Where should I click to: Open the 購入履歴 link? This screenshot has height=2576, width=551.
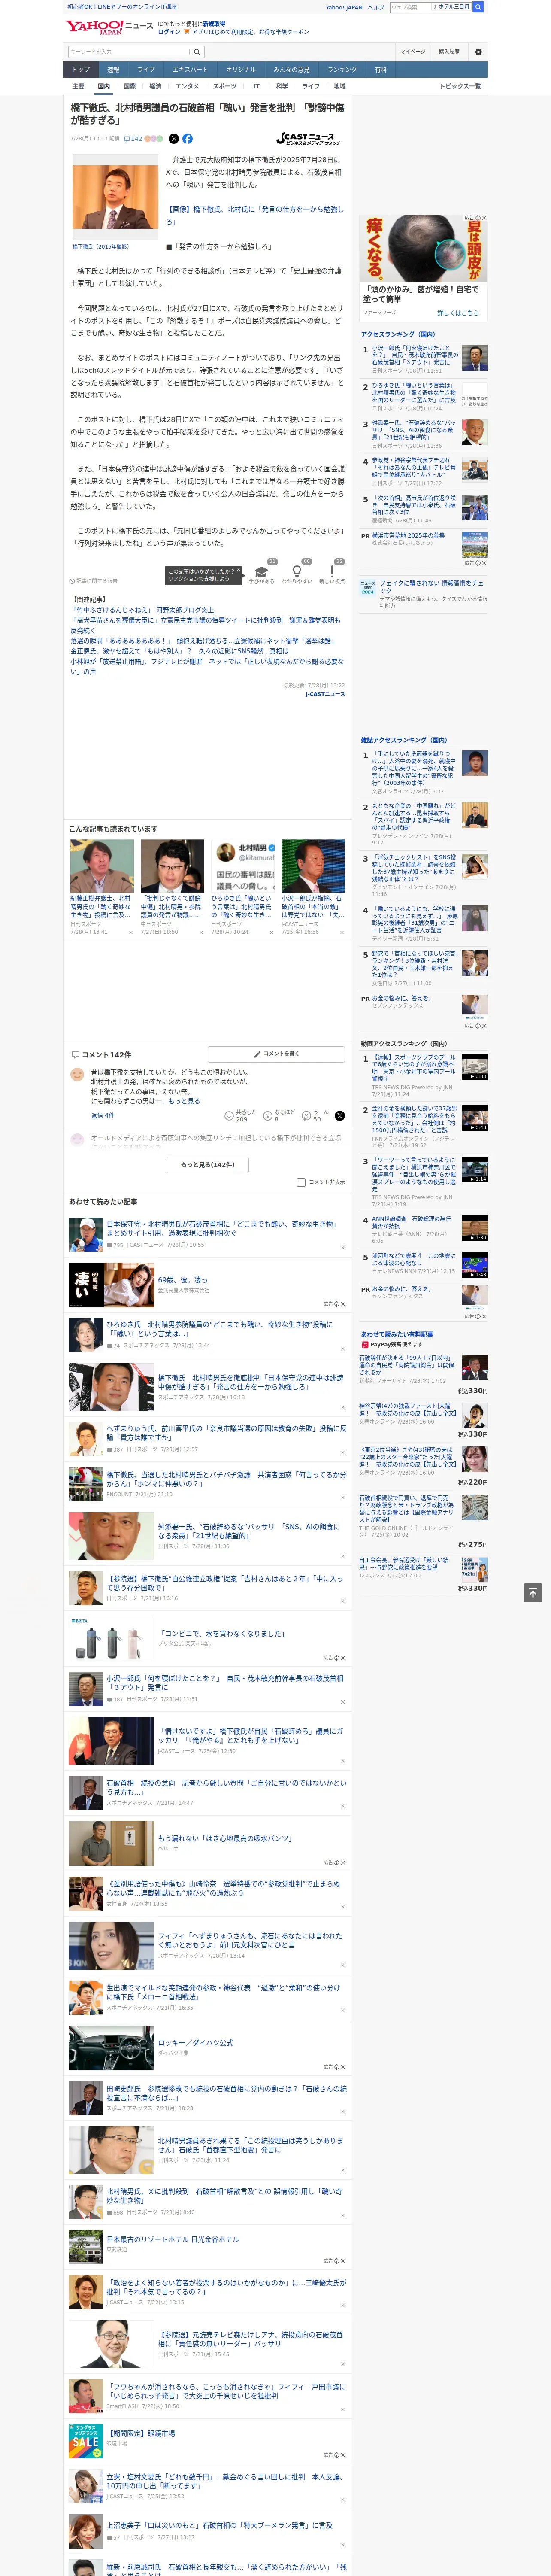pyautogui.click(x=449, y=51)
